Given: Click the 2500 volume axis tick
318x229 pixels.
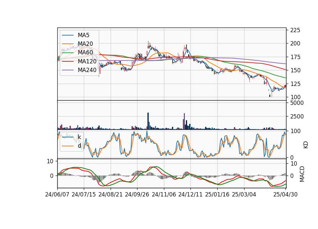Looking at the screenshot, I should (297, 116).
